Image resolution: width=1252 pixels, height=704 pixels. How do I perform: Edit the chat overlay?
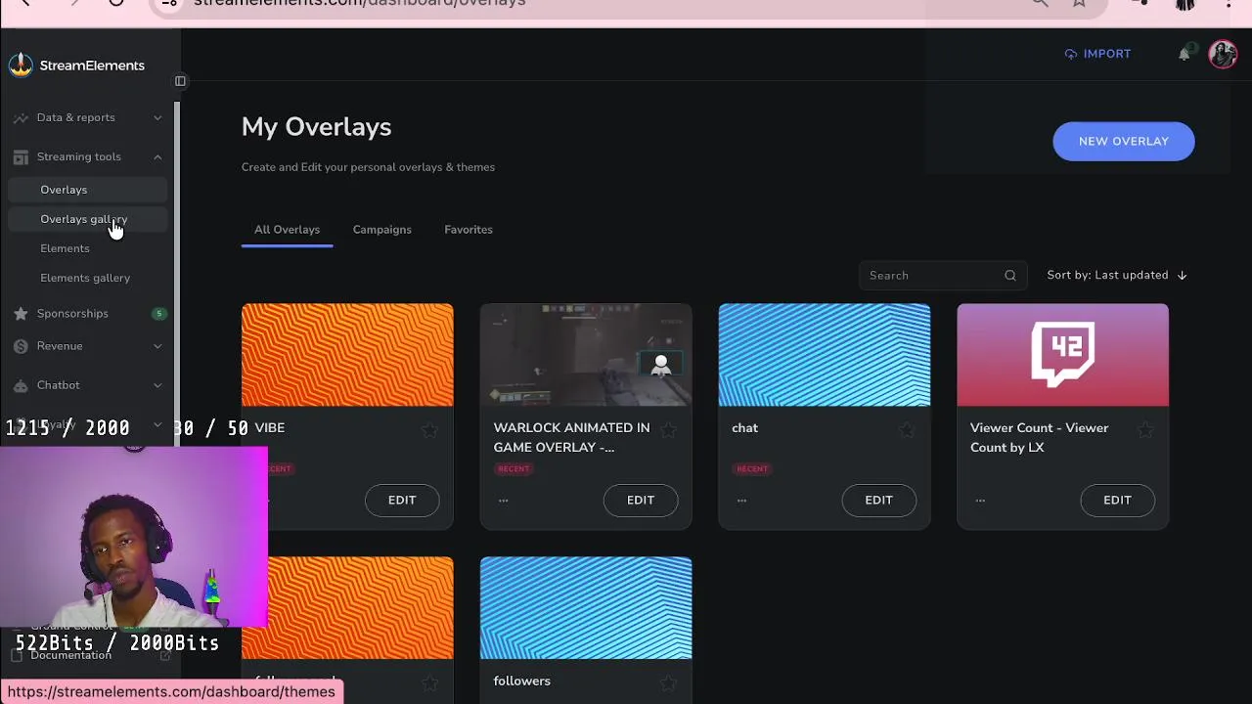tap(879, 500)
